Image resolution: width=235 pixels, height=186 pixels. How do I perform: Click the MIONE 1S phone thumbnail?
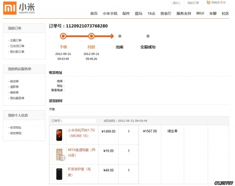coord(59,135)
